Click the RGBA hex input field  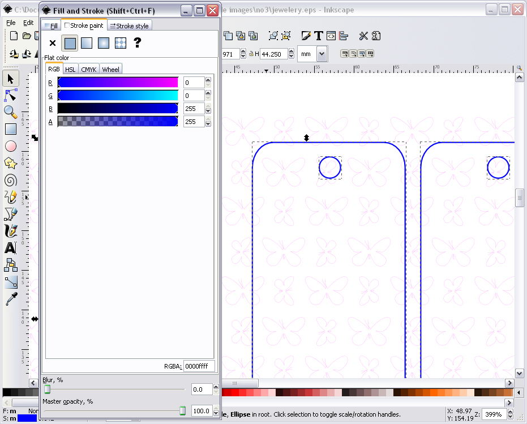tap(199, 366)
